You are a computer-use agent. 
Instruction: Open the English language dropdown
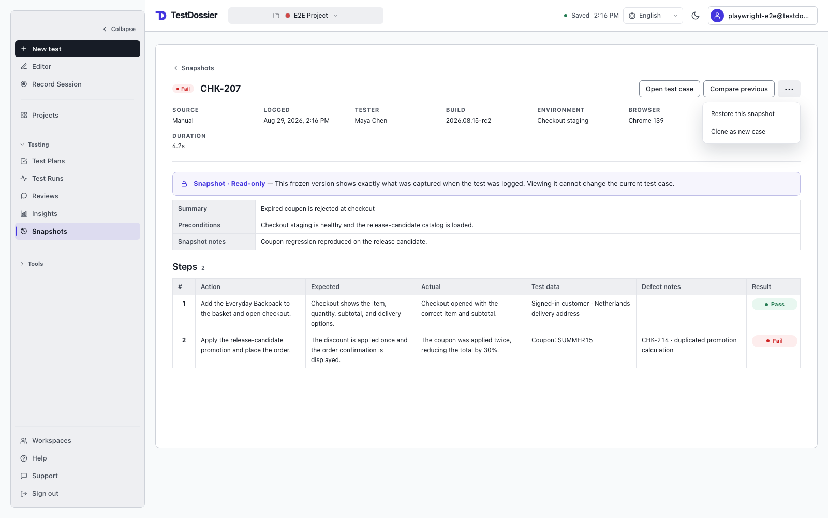(x=653, y=16)
